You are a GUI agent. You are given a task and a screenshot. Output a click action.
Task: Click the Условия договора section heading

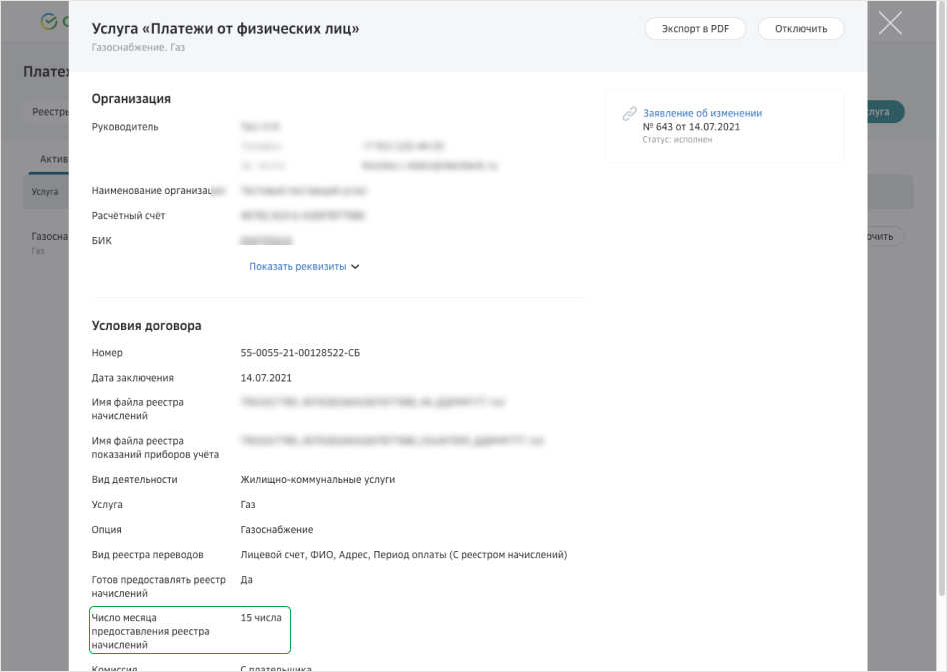pos(146,326)
